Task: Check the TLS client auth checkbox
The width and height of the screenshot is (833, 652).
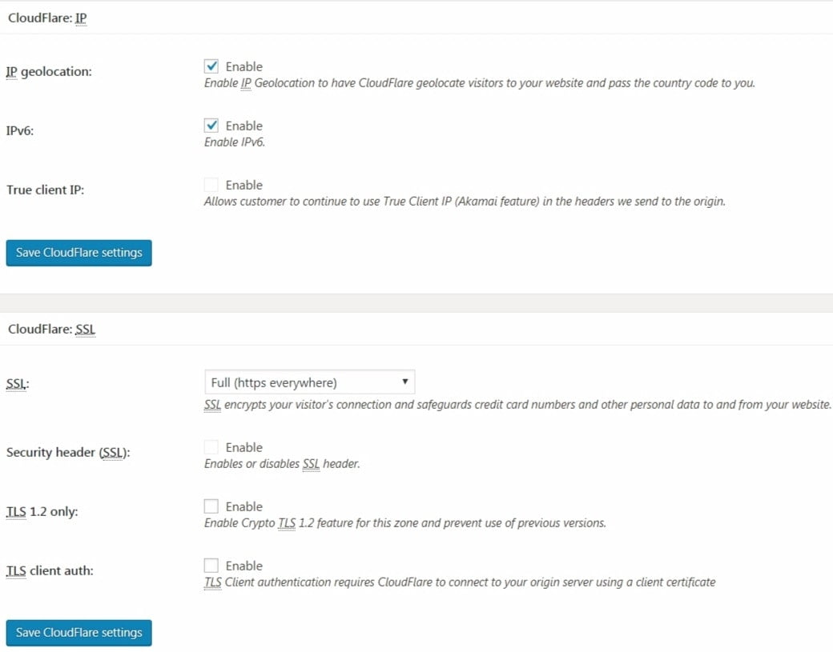Action: [211, 566]
